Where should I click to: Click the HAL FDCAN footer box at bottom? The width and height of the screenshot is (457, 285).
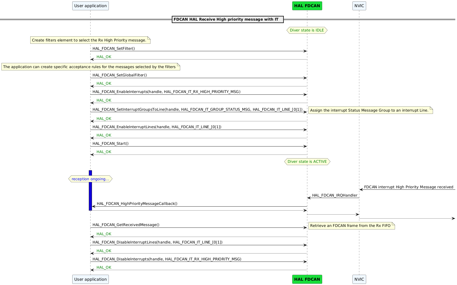pos(307,279)
